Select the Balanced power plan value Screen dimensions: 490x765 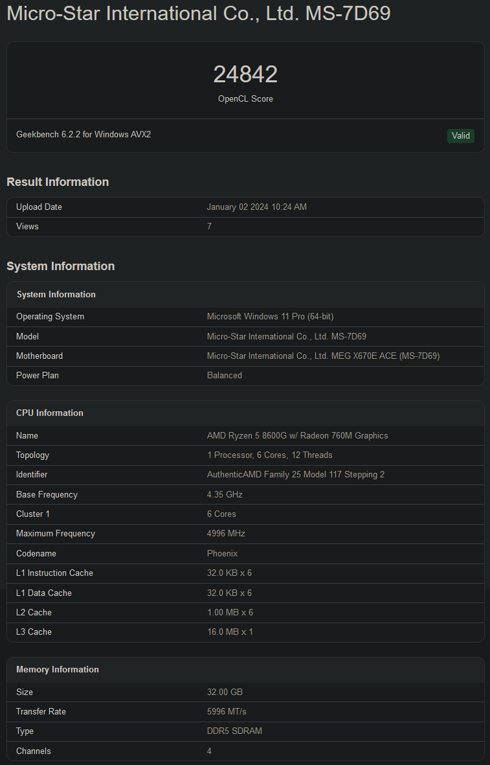coord(224,375)
